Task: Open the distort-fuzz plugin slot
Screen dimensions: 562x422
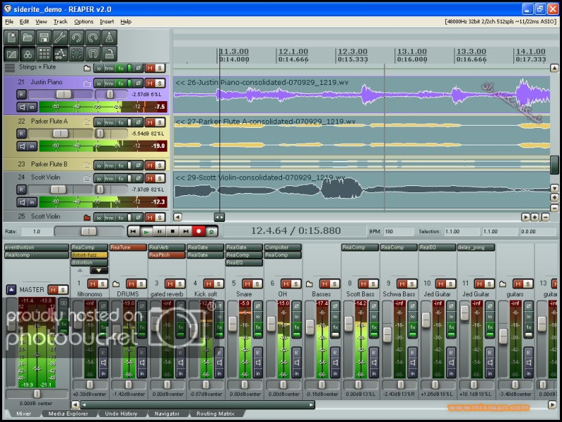Action: [x=89, y=255]
